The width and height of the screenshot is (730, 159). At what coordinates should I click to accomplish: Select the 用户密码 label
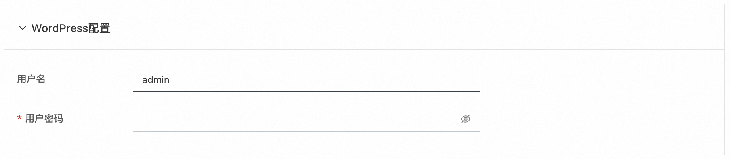44,119
